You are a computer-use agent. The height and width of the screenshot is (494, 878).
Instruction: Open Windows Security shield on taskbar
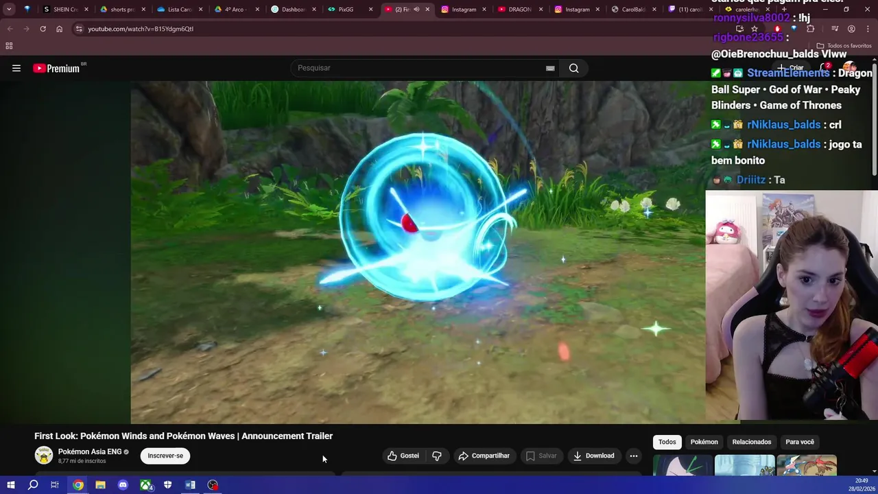[167, 485]
